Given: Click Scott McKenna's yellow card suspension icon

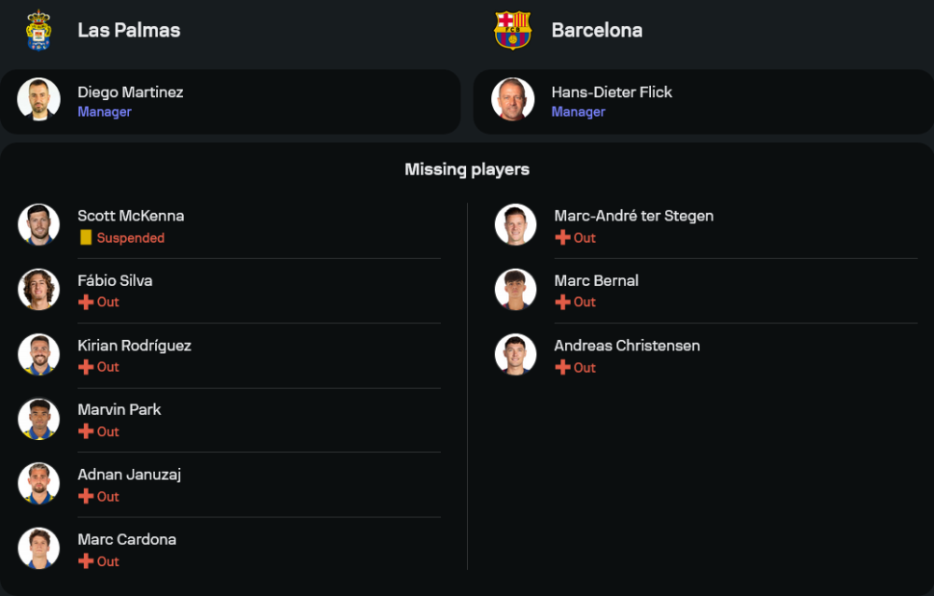Looking at the screenshot, I should coord(86,238).
